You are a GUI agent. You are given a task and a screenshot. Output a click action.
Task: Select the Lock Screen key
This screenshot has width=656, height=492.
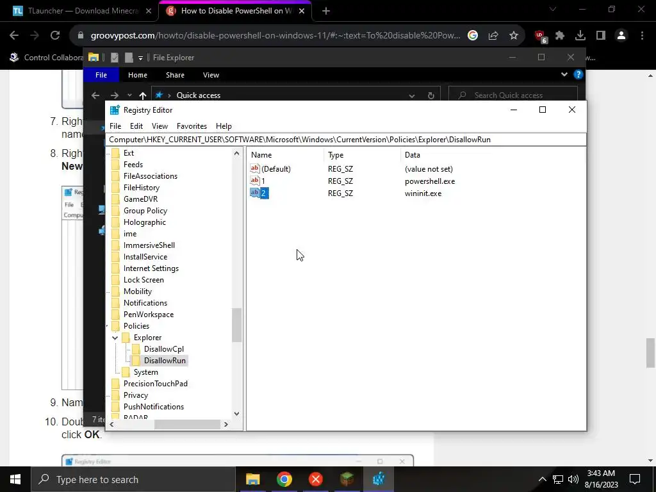(143, 280)
